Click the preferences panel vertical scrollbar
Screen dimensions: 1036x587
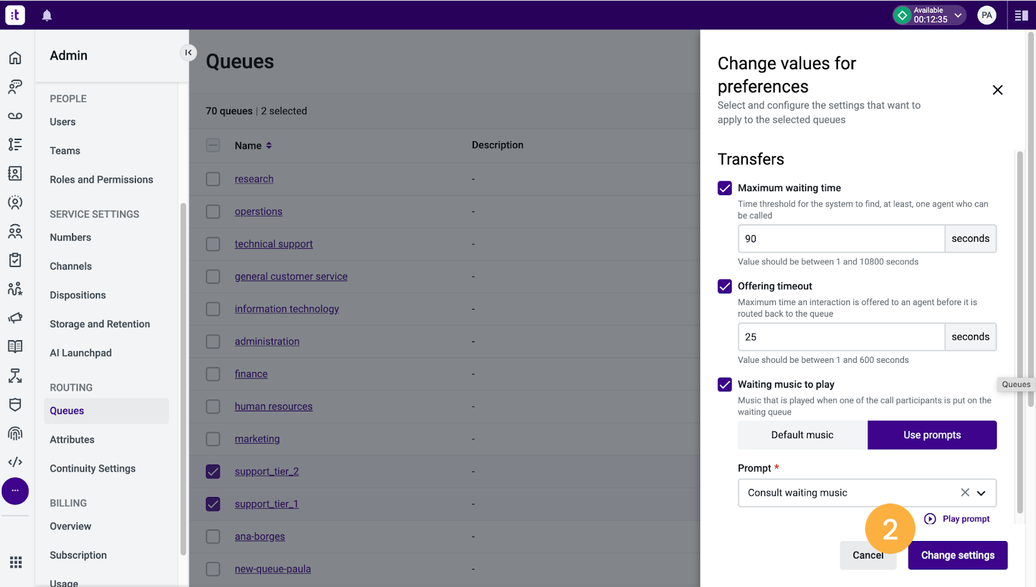1020,332
